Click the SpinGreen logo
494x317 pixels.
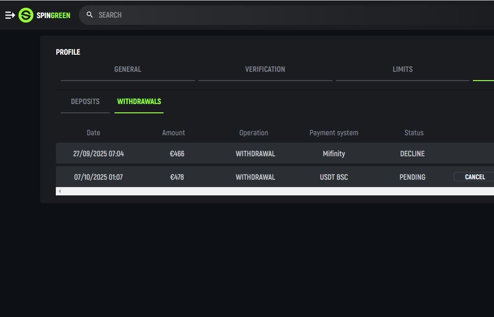pyautogui.click(x=45, y=15)
